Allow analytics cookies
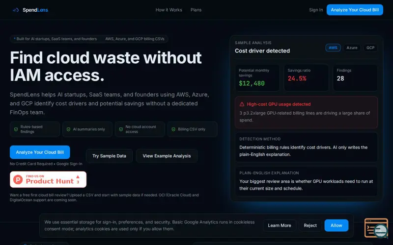 [x=336, y=225]
